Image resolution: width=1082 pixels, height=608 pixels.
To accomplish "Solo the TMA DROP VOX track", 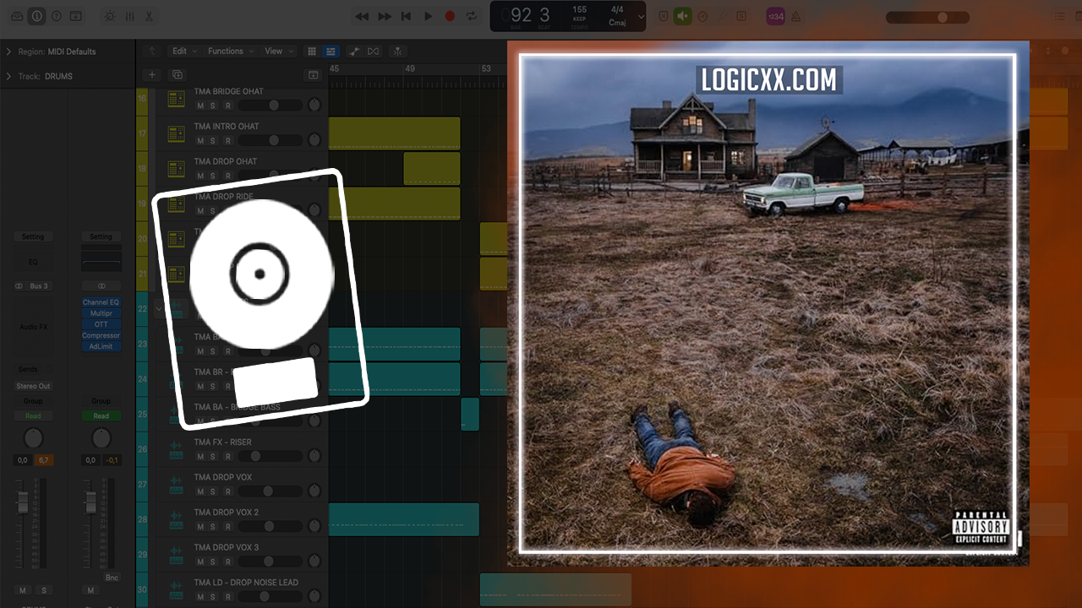I will click(x=213, y=491).
